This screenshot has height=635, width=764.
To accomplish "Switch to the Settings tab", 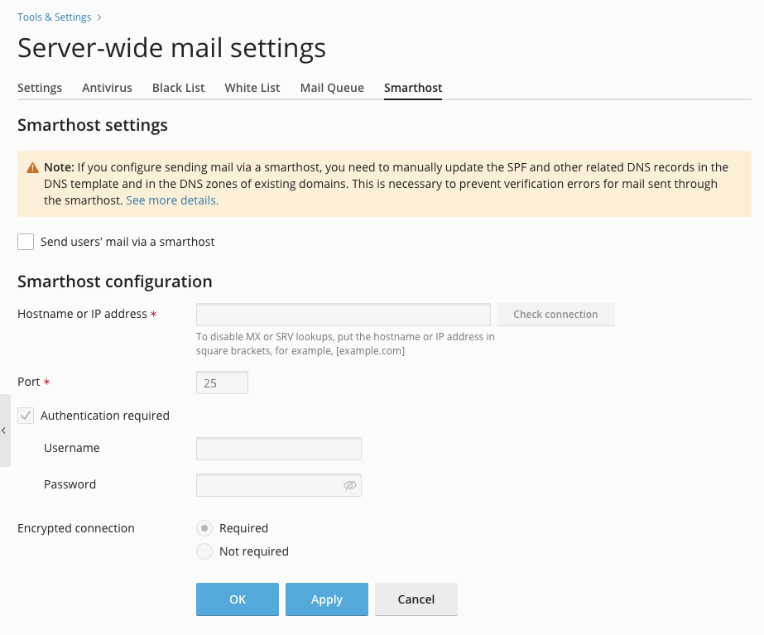I will [40, 88].
